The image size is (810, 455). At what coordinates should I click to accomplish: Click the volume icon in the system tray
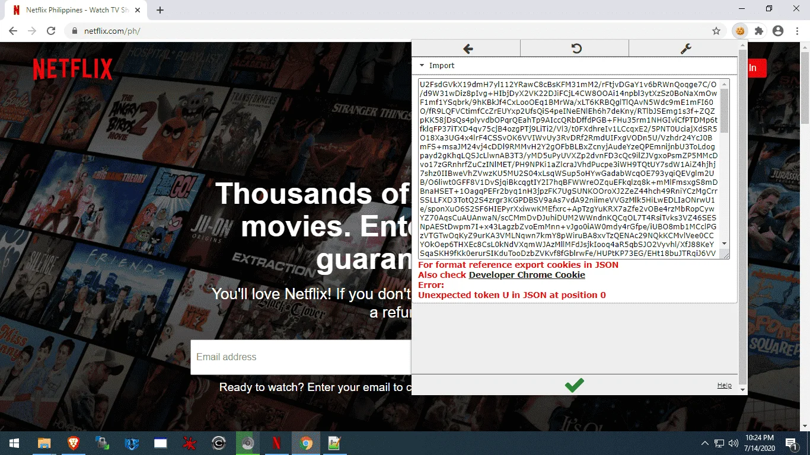734,443
